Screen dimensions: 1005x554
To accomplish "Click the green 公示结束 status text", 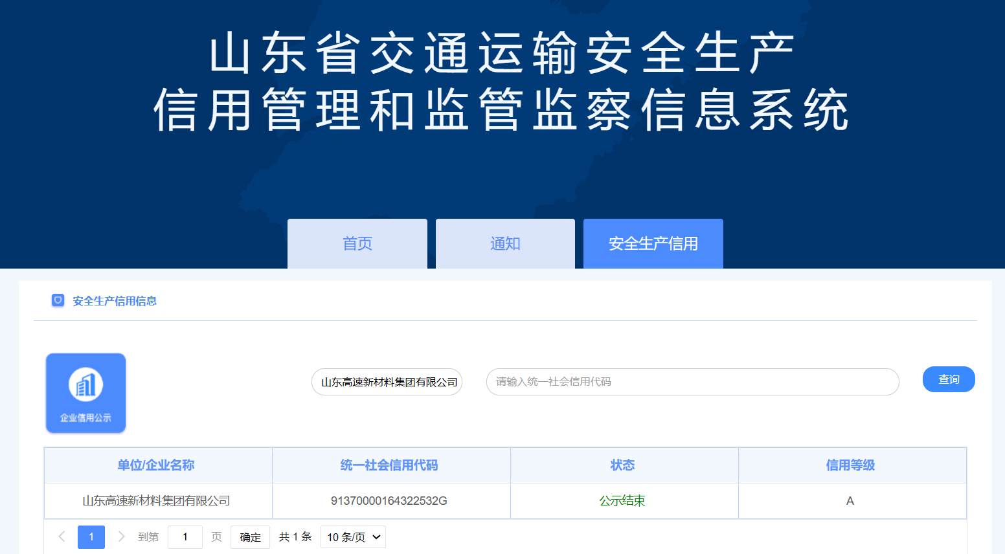I will (x=622, y=501).
